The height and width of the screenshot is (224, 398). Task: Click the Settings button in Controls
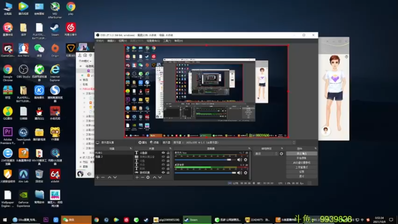point(301,172)
